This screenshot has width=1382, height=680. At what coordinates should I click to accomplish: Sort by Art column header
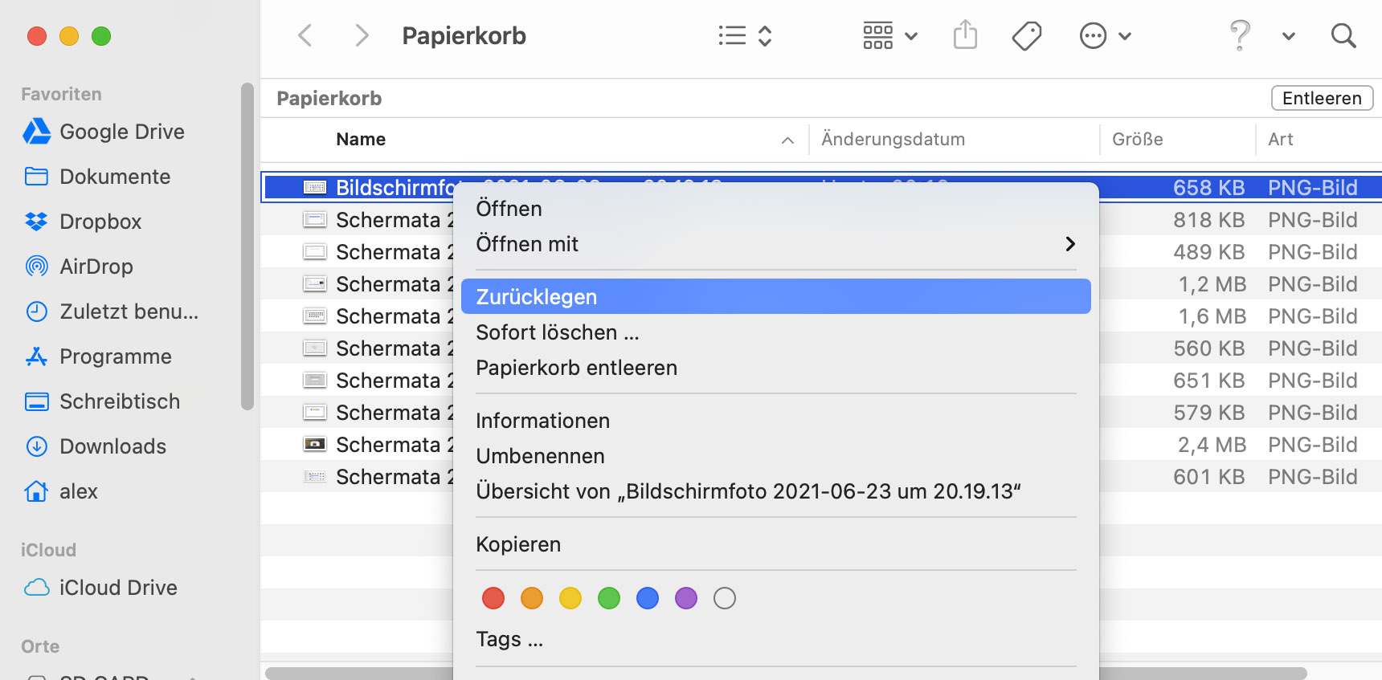click(1280, 140)
